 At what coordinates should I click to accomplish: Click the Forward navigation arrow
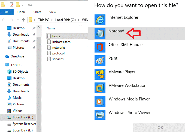coord(11,20)
